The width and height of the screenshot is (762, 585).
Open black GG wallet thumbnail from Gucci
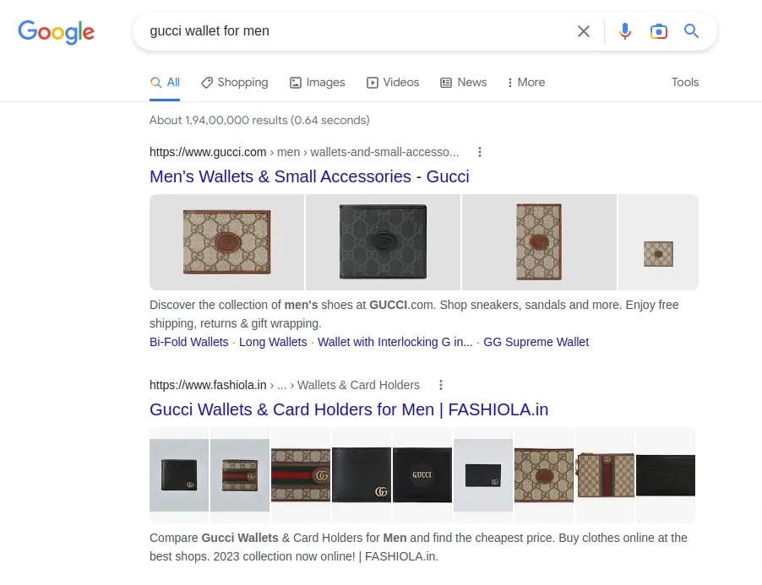click(x=383, y=242)
